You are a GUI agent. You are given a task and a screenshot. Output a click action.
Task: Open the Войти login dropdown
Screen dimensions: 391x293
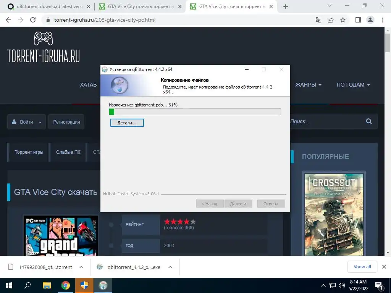pyautogui.click(x=26, y=122)
